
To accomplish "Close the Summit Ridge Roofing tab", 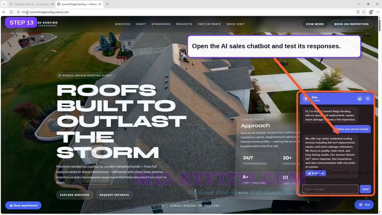I will [100, 4].
